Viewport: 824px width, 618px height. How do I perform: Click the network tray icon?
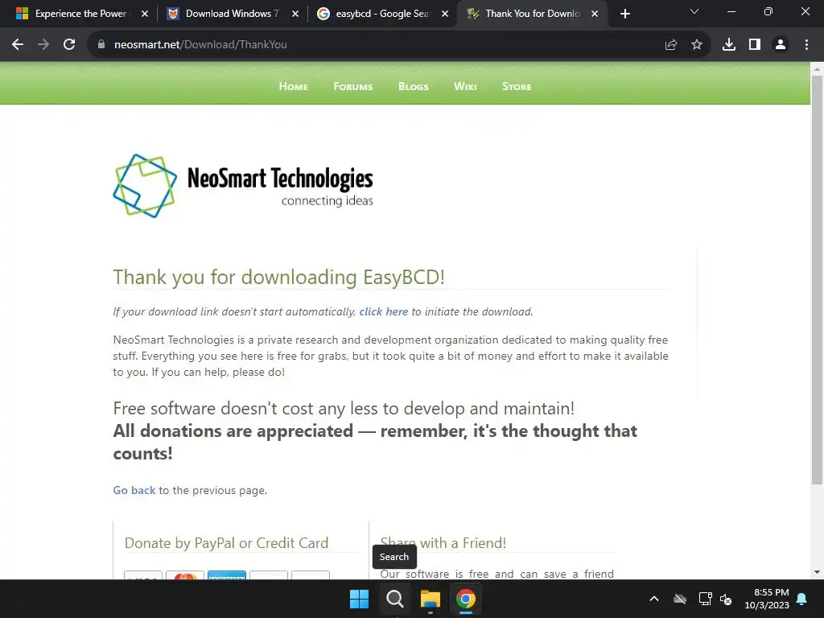[705, 599]
